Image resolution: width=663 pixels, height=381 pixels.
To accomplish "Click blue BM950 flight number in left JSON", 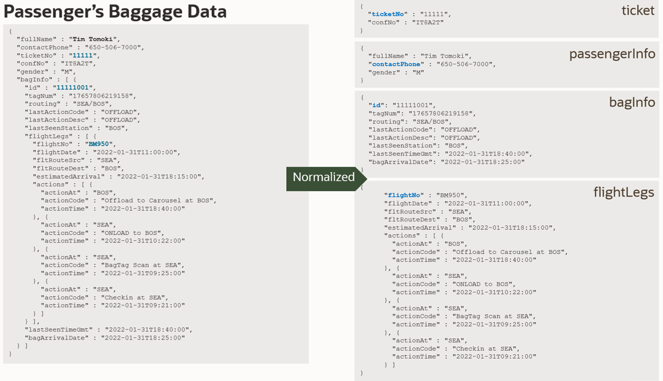I will [99, 144].
